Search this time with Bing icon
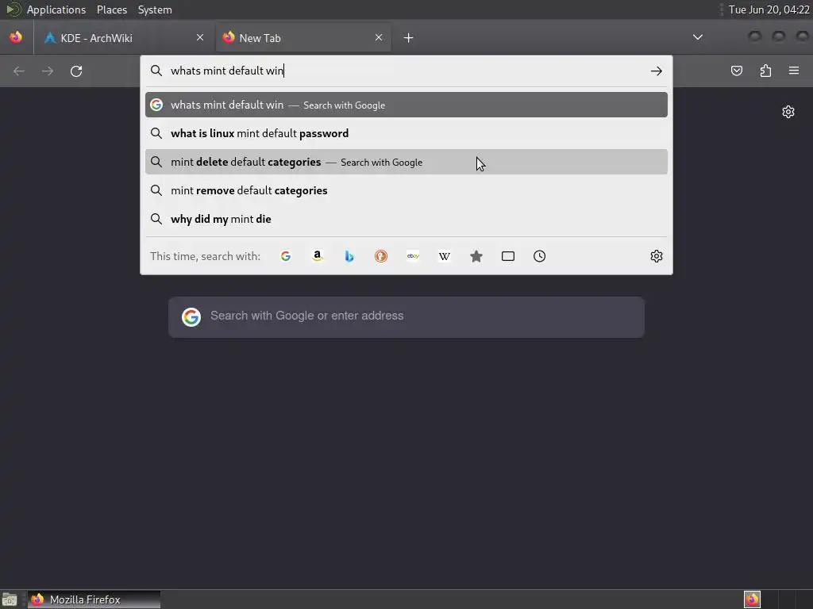 click(x=349, y=256)
